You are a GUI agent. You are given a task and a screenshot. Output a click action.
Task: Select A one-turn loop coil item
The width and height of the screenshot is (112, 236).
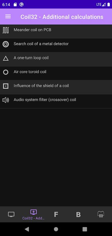coord(56,59)
